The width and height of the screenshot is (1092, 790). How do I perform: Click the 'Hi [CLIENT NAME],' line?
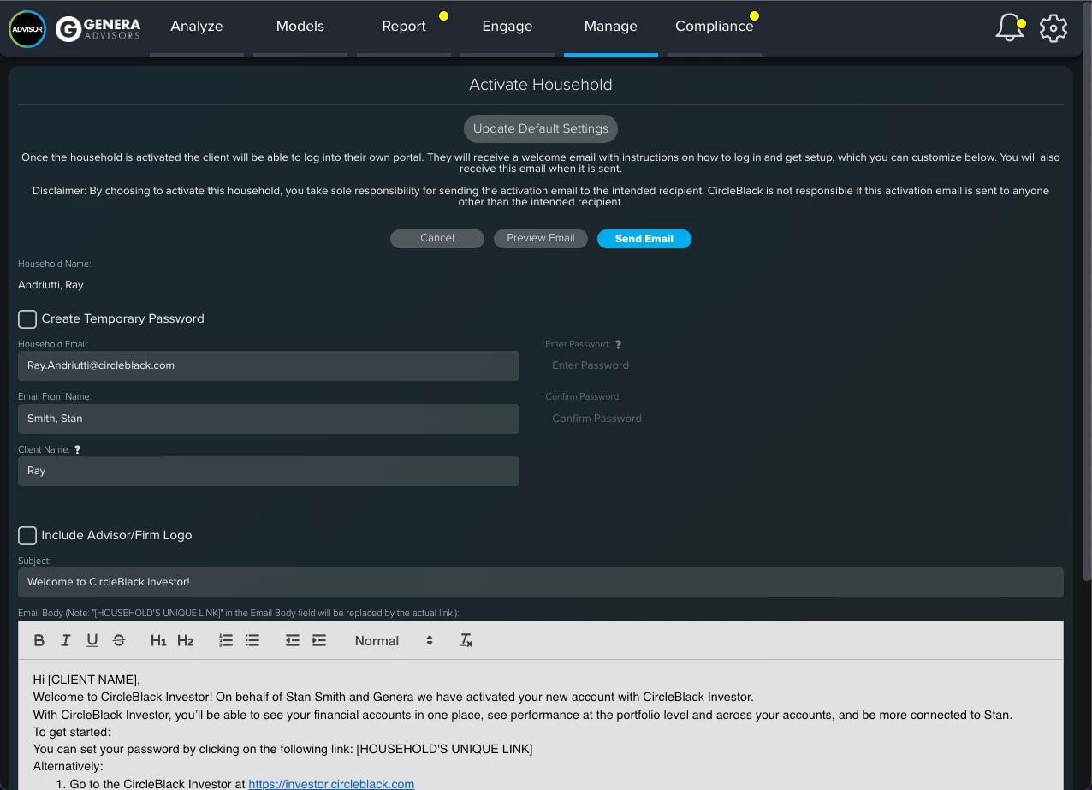tap(86, 680)
